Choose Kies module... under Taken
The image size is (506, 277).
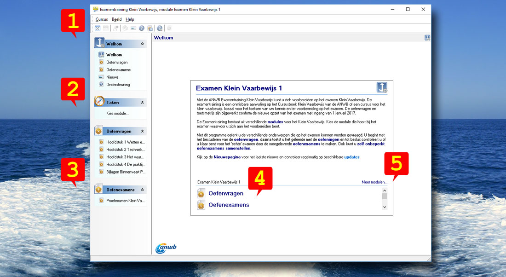tap(117, 113)
